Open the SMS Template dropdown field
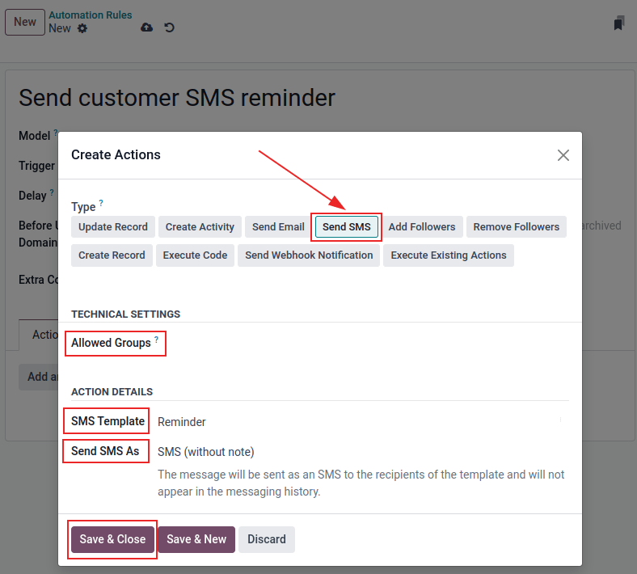Viewport: 637px width, 574px height. point(356,422)
